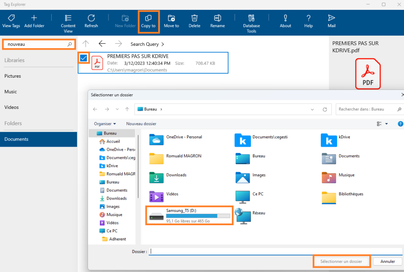Go up one level in Tag Explorer
Viewport: 404px width, 272px height.
point(86,44)
